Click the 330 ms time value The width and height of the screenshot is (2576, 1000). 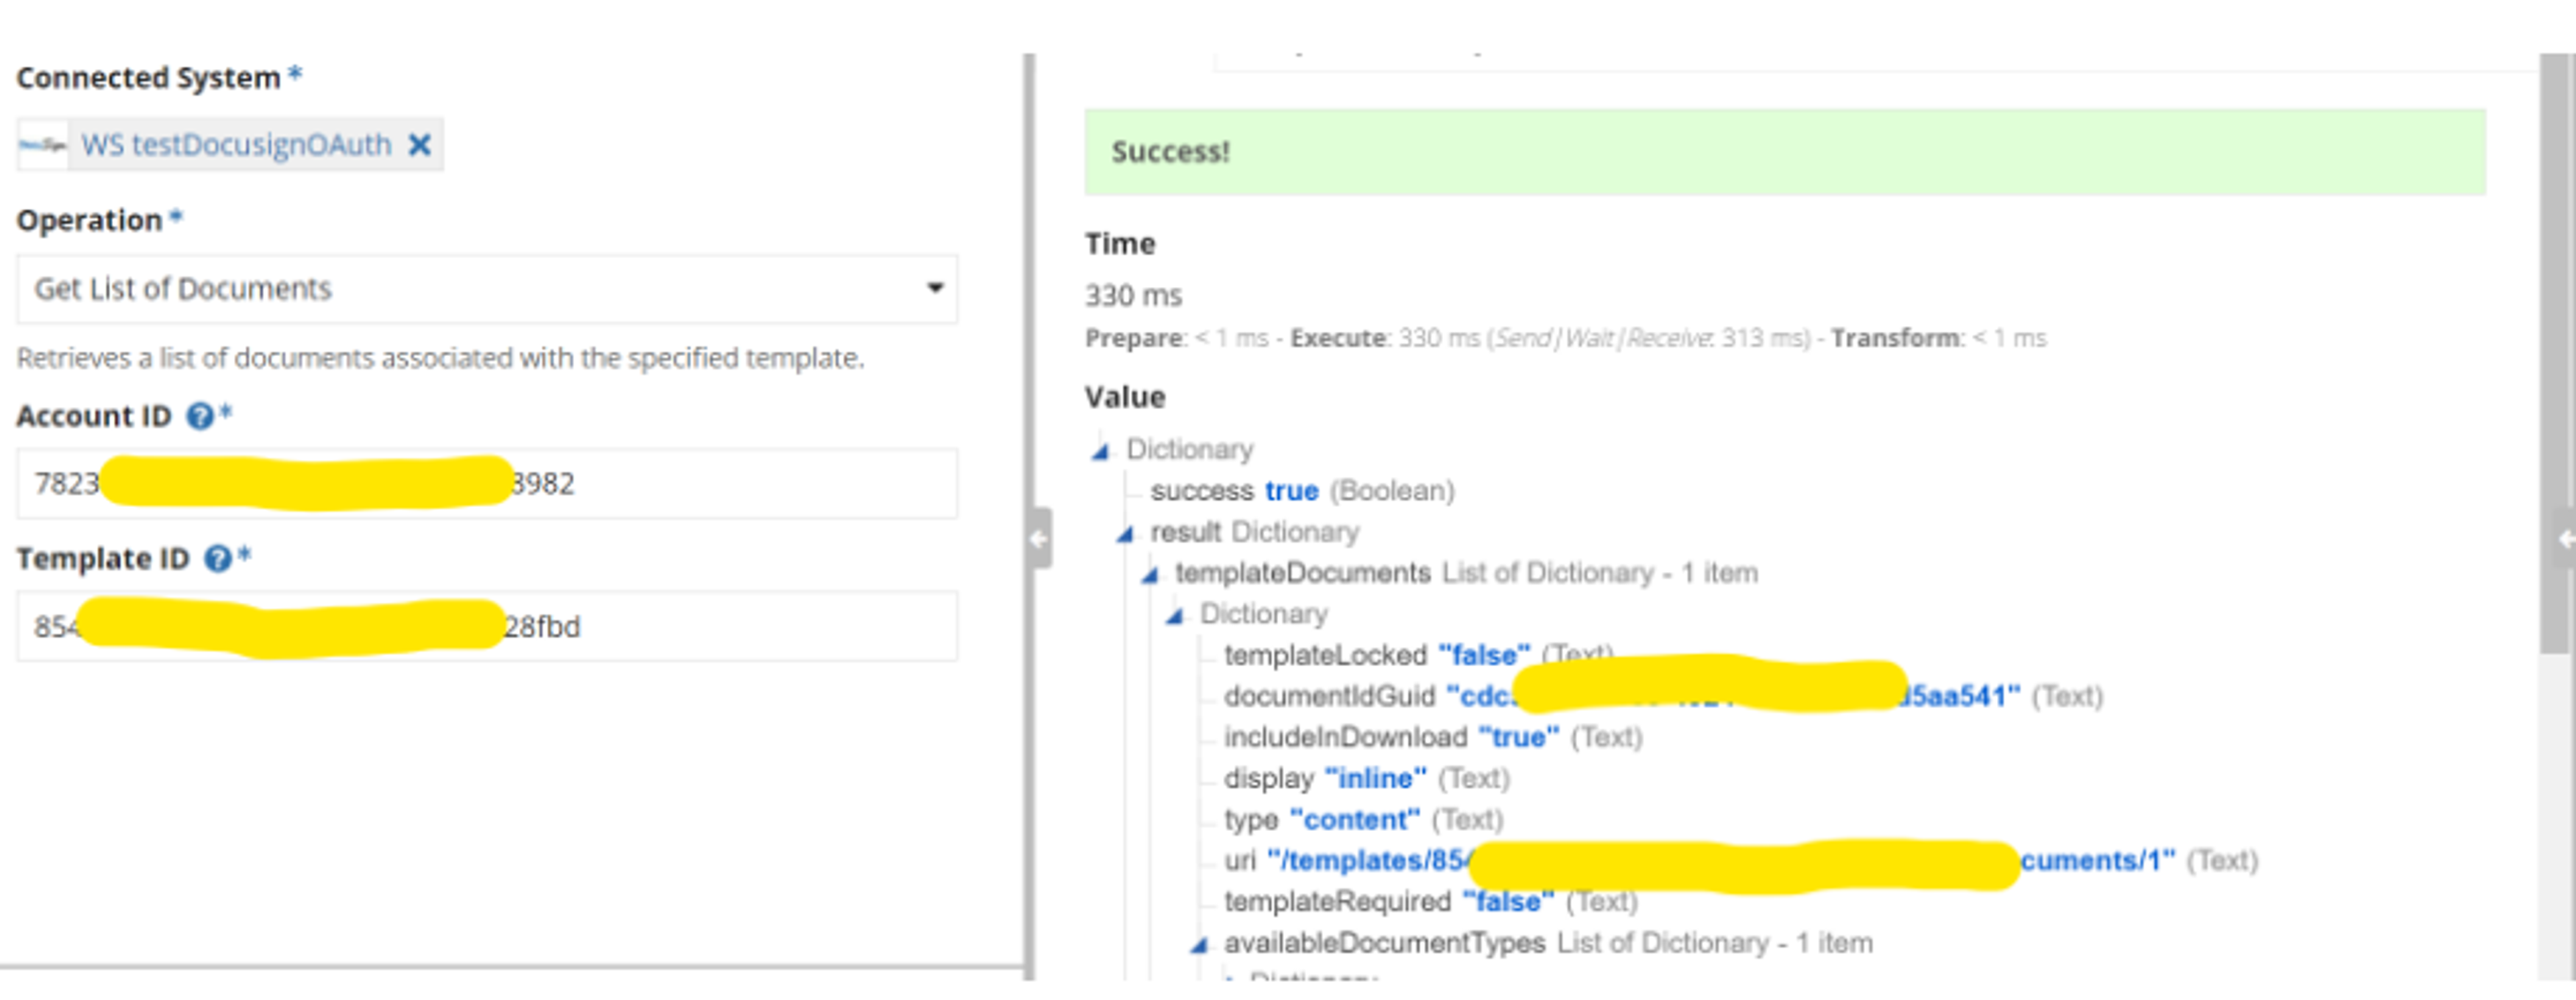pyautogui.click(x=1133, y=296)
